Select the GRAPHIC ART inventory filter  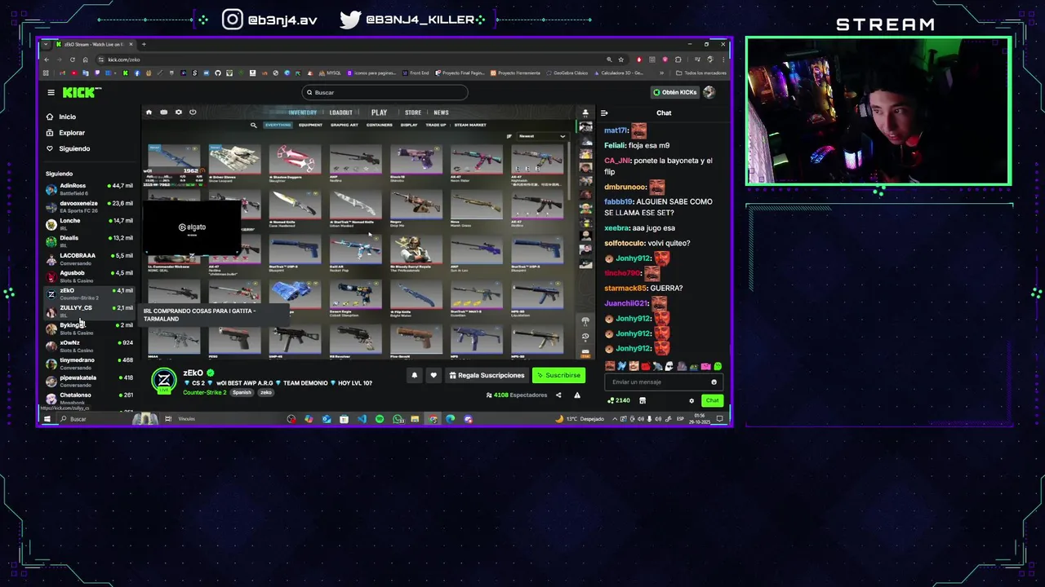[345, 126]
